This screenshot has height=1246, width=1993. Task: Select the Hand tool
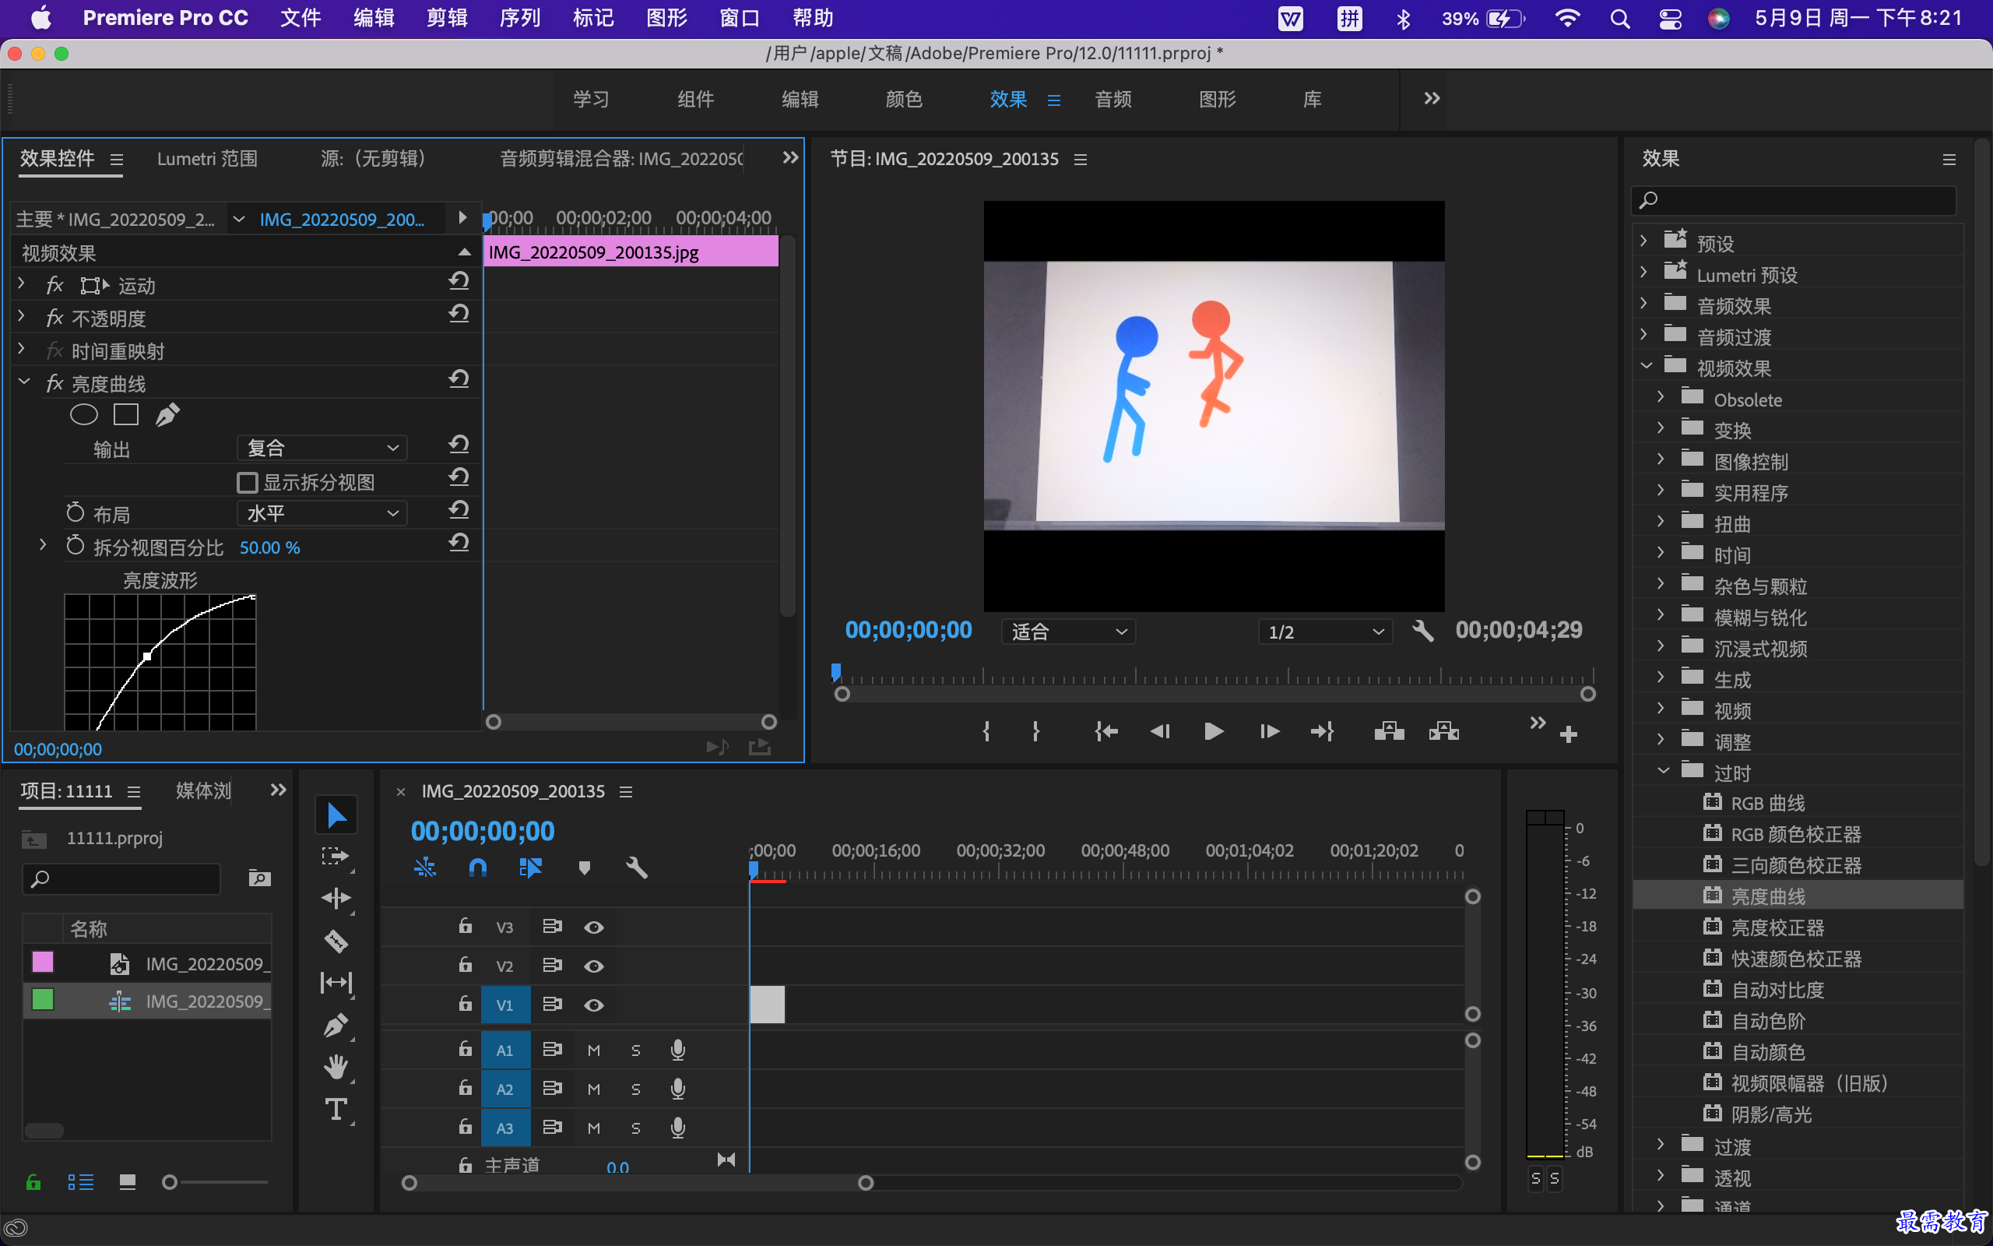click(336, 1067)
